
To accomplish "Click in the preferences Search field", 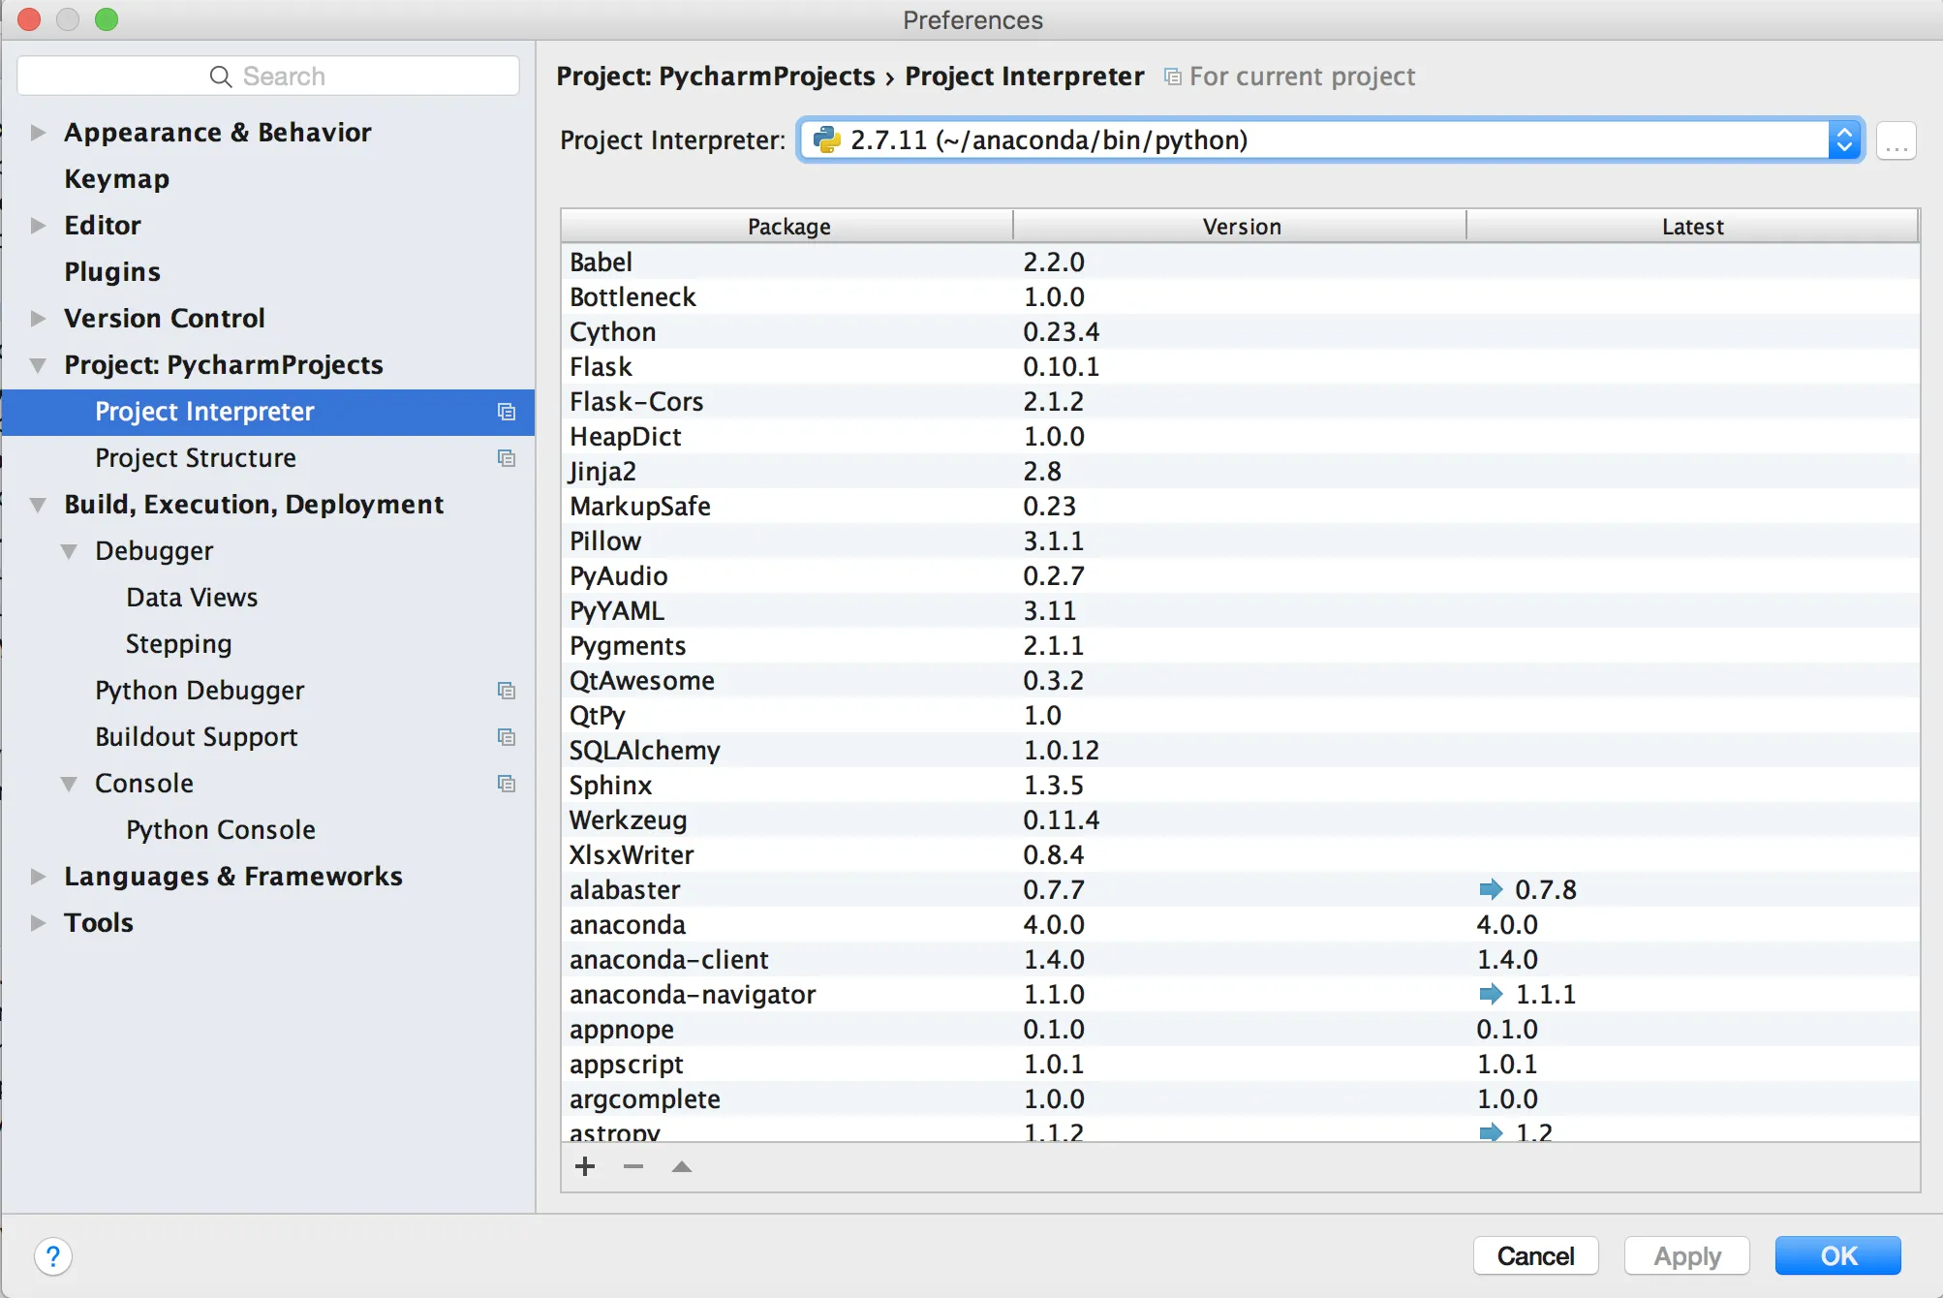I will click(268, 77).
